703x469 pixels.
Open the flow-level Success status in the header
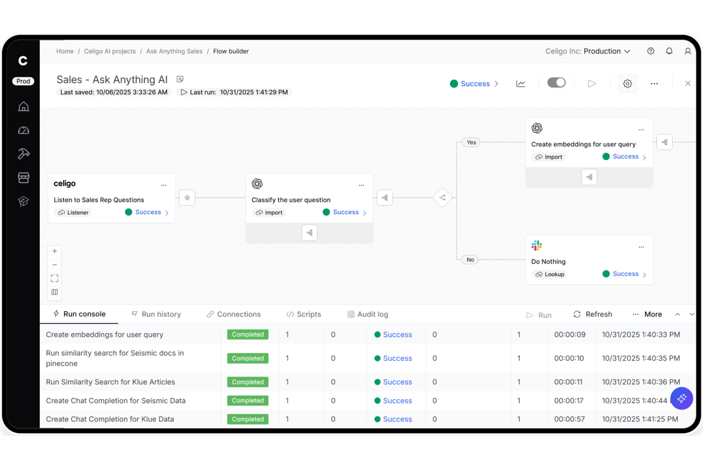[x=474, y=84]
